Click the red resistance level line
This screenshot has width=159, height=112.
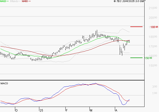(x=136, y=27)
